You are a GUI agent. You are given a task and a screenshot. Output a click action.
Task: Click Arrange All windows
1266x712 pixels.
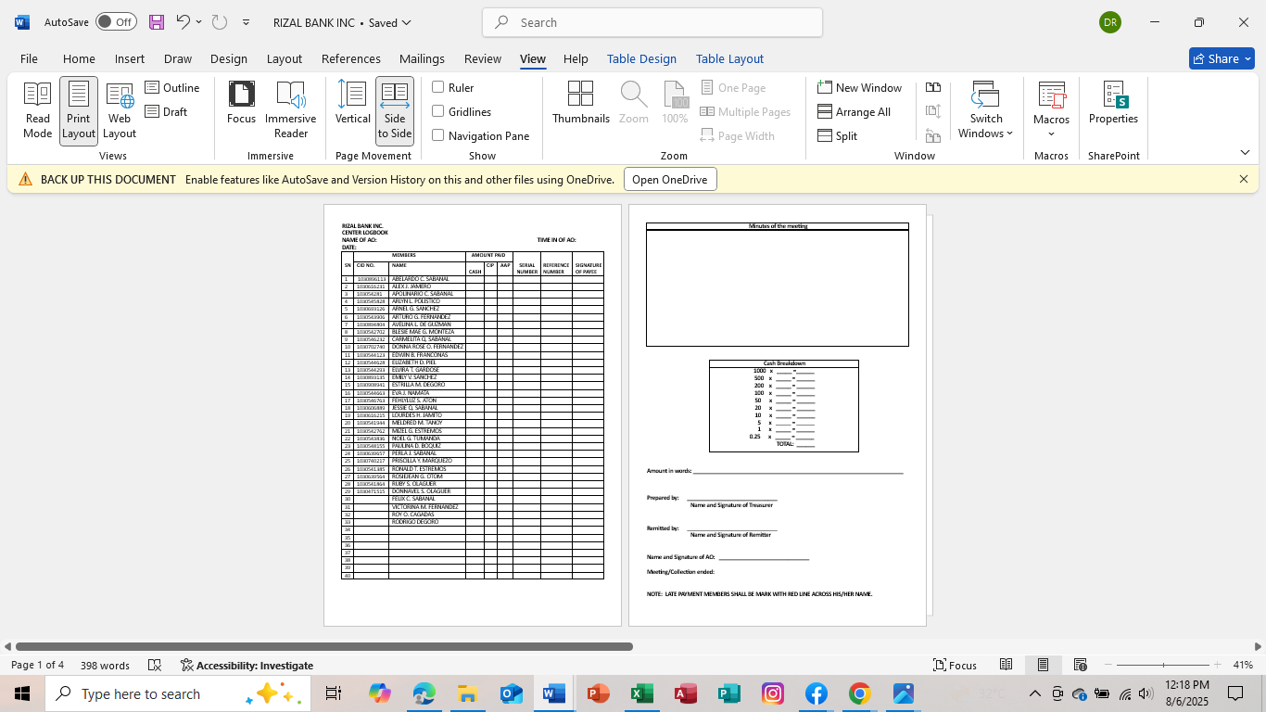pos(855,111)
